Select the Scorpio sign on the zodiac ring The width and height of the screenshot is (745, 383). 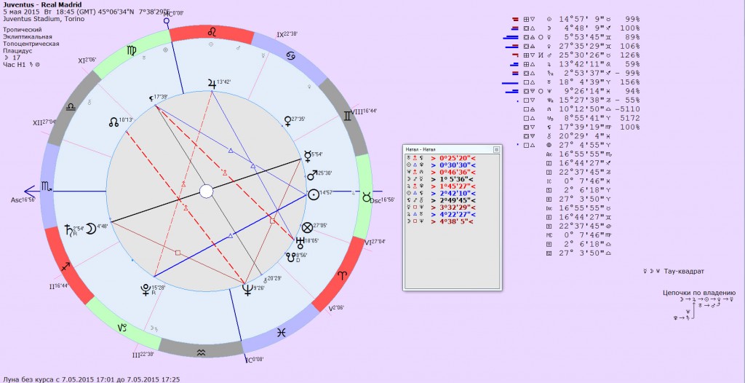pyautogui.click(x=47, y=185)
